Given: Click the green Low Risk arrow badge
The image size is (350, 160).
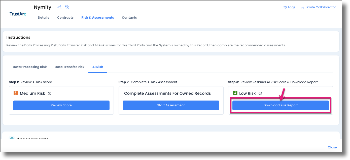Looking at the screenshot, I should coord(235,93).
